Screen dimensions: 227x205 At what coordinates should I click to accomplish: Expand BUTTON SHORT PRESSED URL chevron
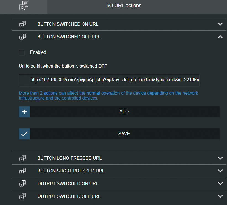[220, 171]
